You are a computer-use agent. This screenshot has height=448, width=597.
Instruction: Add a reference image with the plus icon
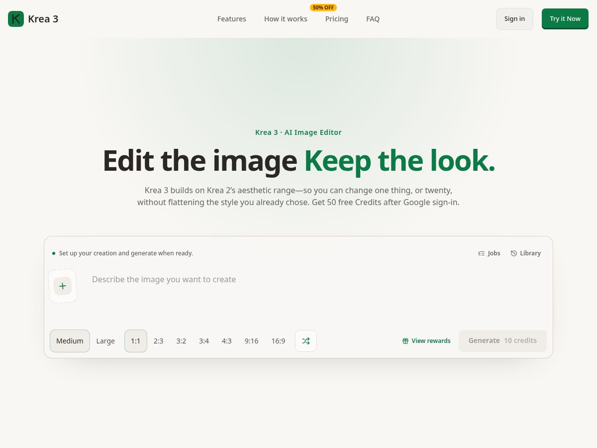tap(63, 286)
